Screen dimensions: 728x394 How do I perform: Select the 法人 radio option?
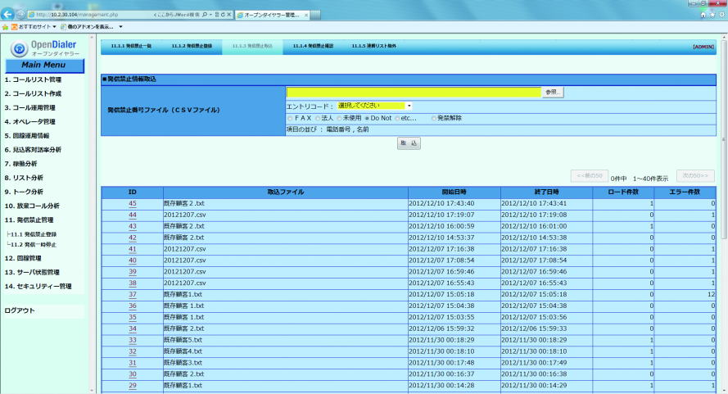(318, 119)
